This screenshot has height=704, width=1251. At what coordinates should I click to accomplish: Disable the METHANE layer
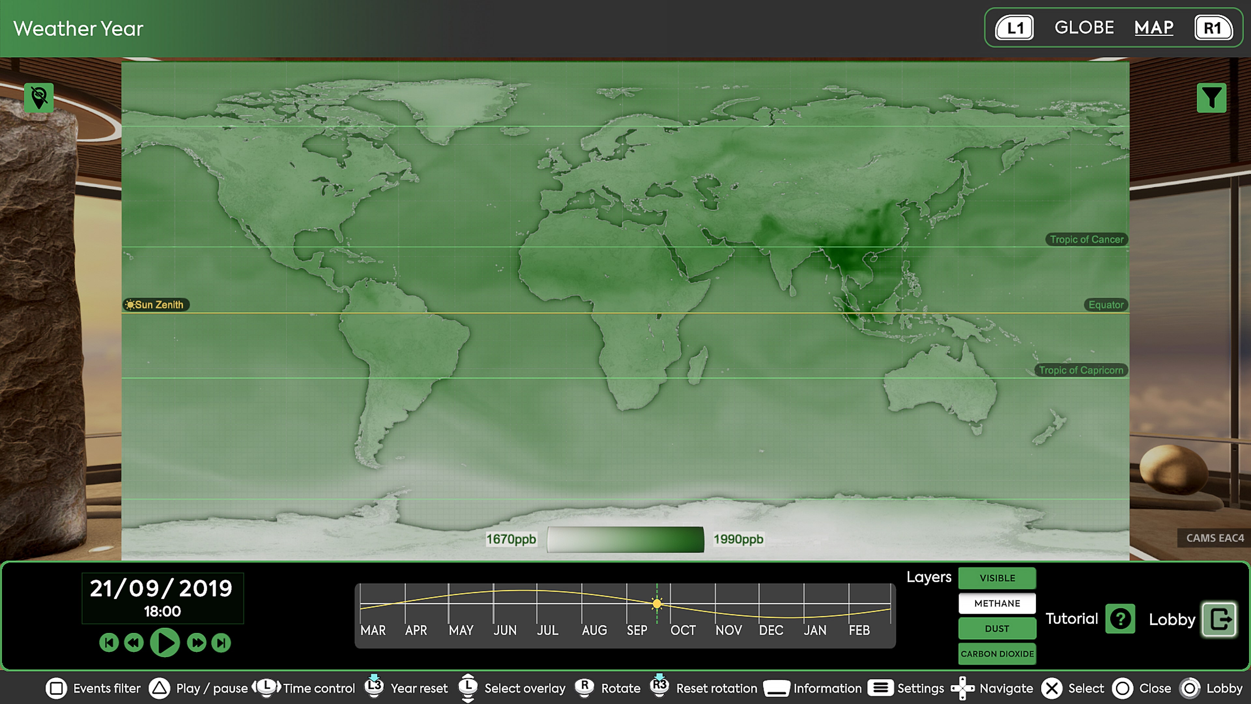pos(997,603)
